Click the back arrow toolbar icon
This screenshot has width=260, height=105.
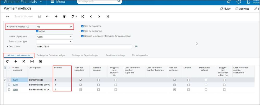click(x=8, y=16)
